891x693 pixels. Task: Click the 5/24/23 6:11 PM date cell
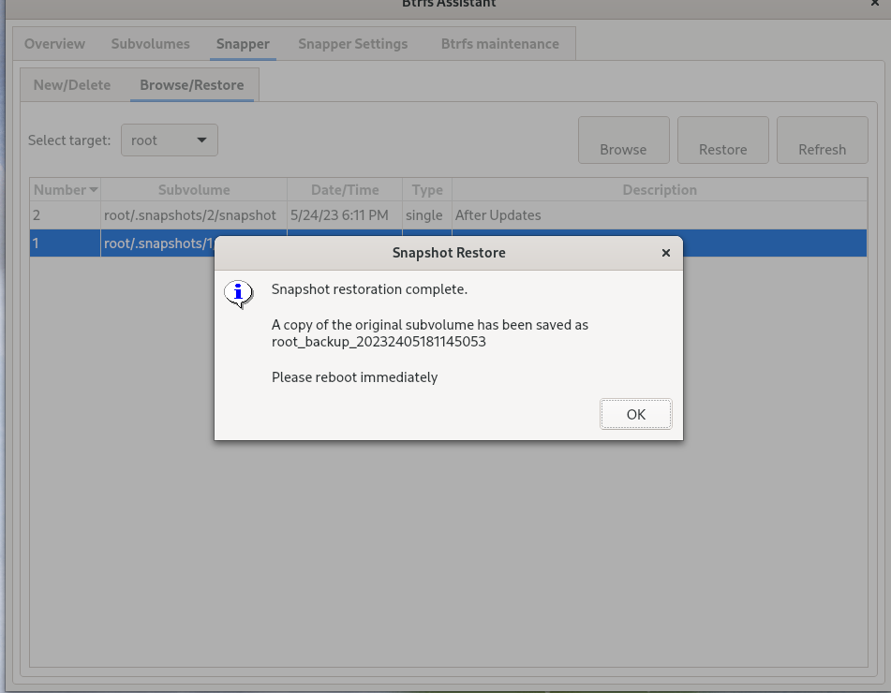click(x=345, y=215)
